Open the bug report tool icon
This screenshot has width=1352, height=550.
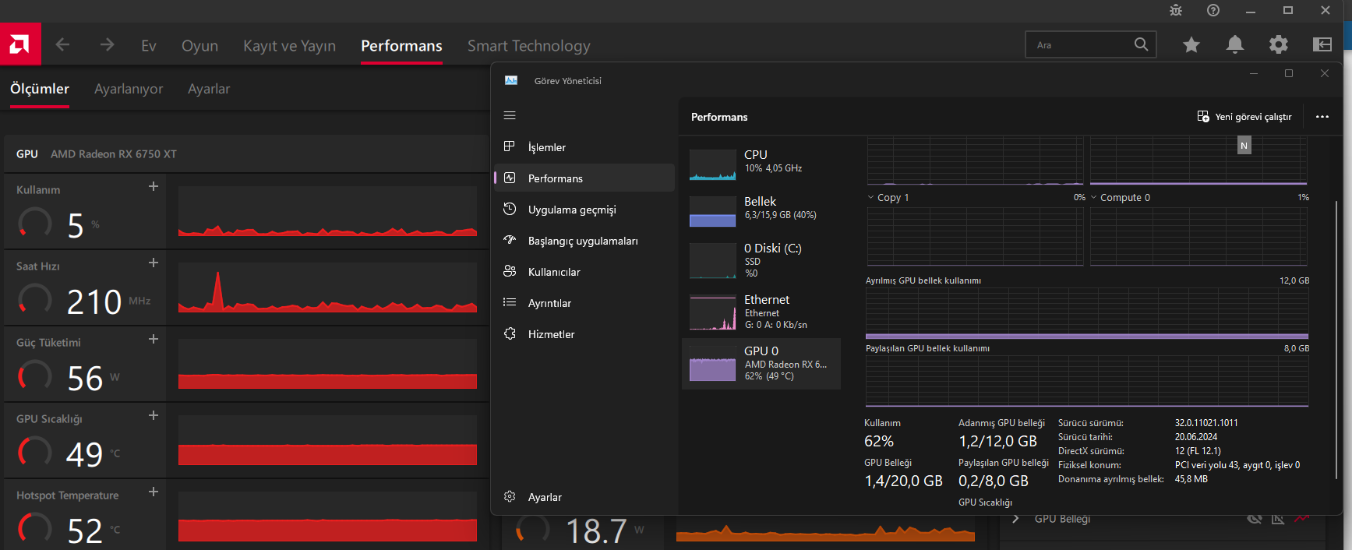click(x=1176, y=10)
